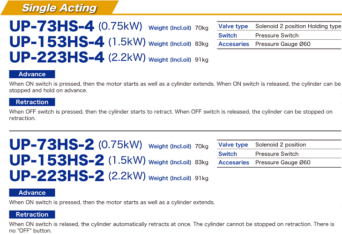Select the UP-153HS-4 model heading
342x234 pixels.
[57, 42]
